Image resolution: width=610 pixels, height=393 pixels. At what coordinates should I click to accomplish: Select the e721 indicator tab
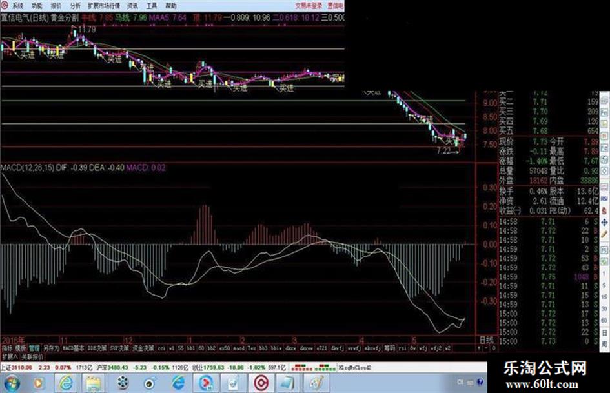pos(321,348)
